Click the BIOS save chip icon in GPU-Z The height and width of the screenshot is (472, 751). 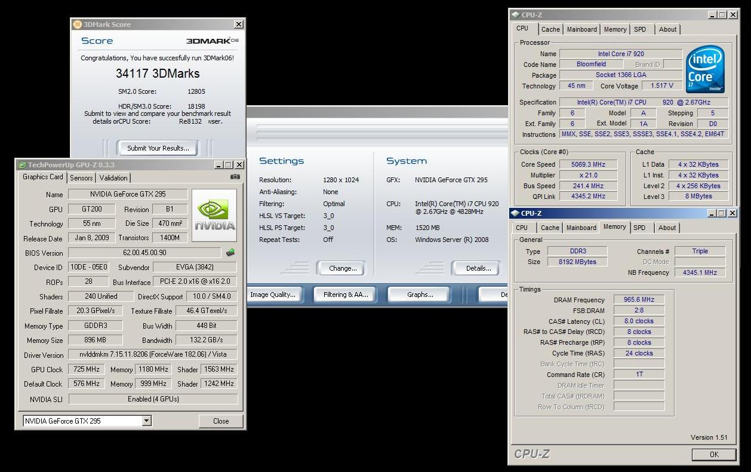click(x=230, y=252)
